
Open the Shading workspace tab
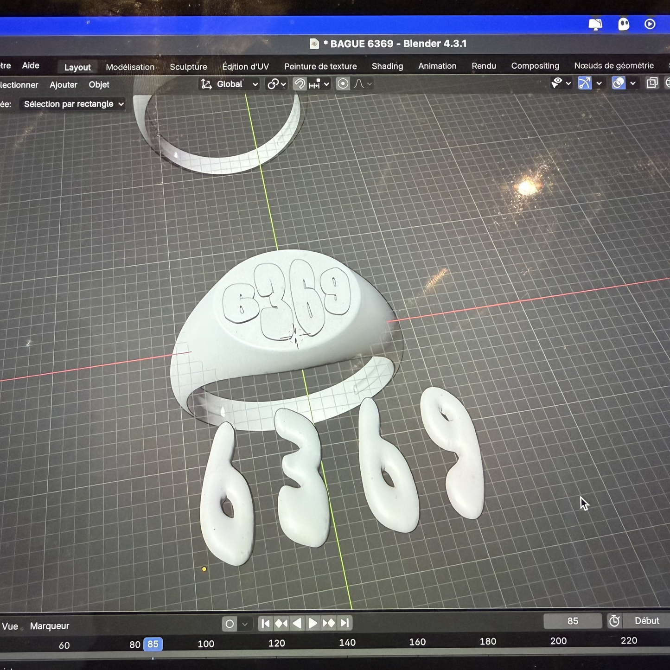[387, 66]
